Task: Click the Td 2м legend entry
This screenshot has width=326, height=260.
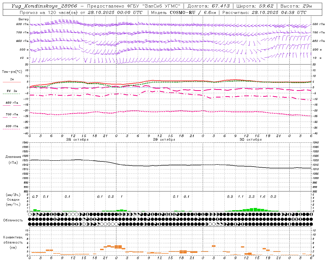Action: point(12,91)
